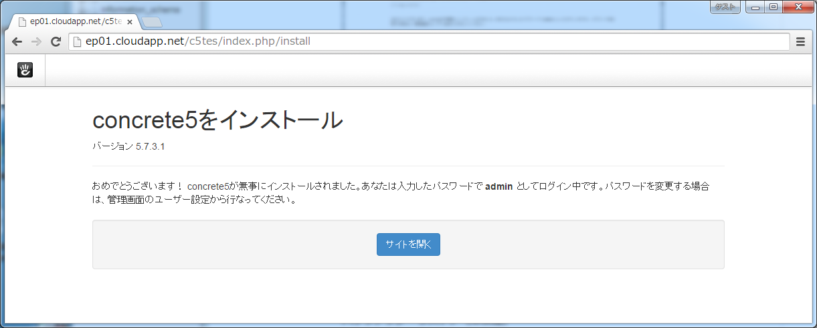This screenshot has height=328, width=817.
Task: Click the address bar URL field
Action: (429, 41)
